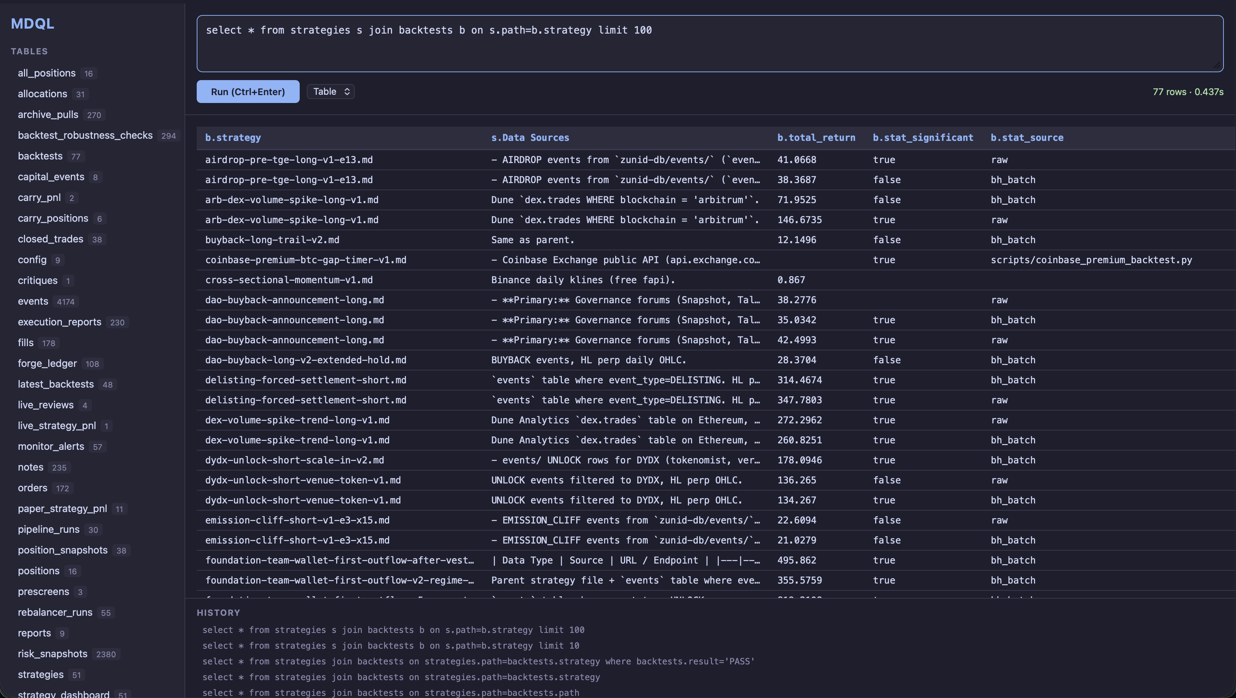Viewport: 1236px width, 698px height.
Task: Sort by b.total_return column header
Action: coord(816,138)
